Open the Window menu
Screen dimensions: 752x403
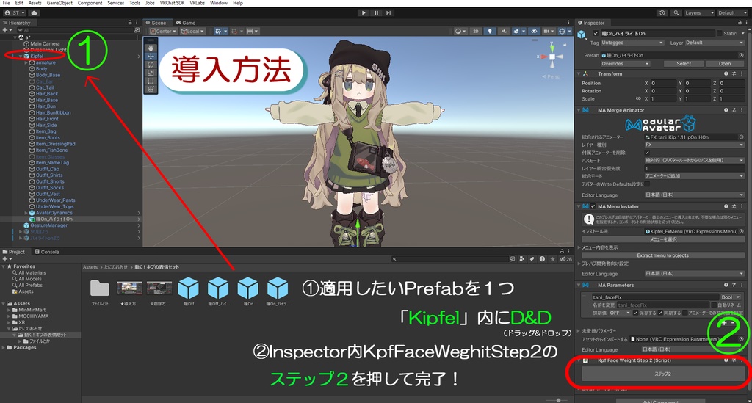(x=219, y=3)
